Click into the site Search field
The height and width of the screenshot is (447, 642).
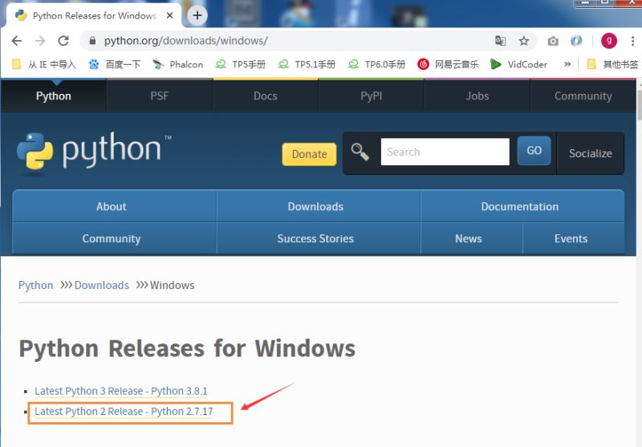pyautogui.click(x=445, y=152)
